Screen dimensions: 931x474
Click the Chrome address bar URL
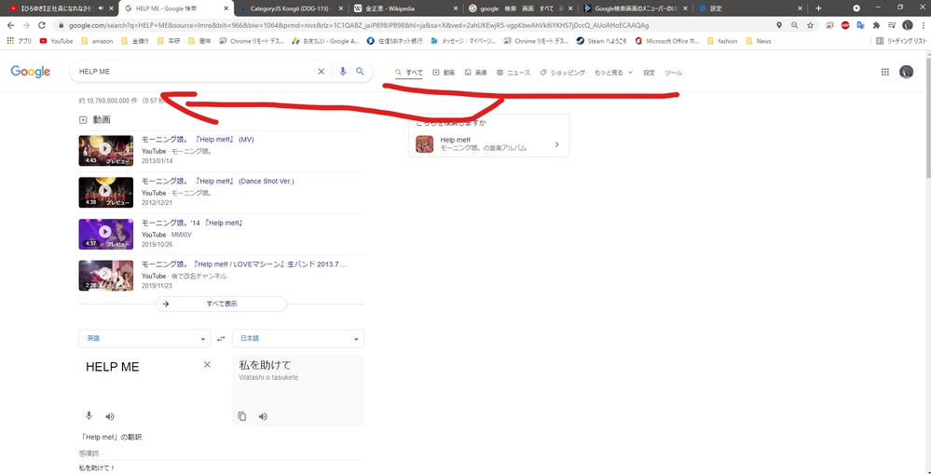pos(358,25)
